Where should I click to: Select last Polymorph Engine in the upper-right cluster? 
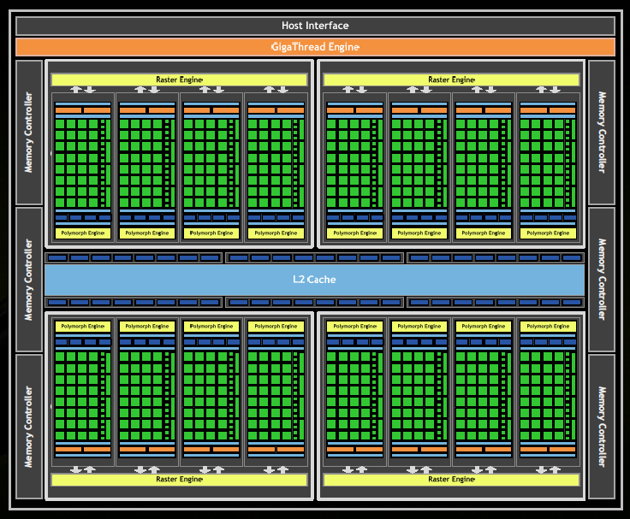pos(546,233)
